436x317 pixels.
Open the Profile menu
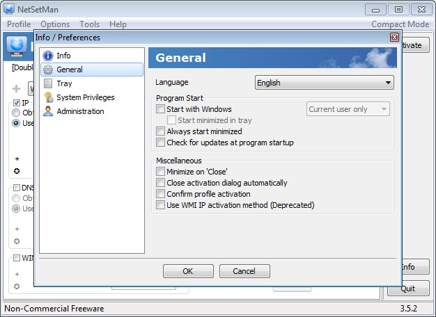19,24
